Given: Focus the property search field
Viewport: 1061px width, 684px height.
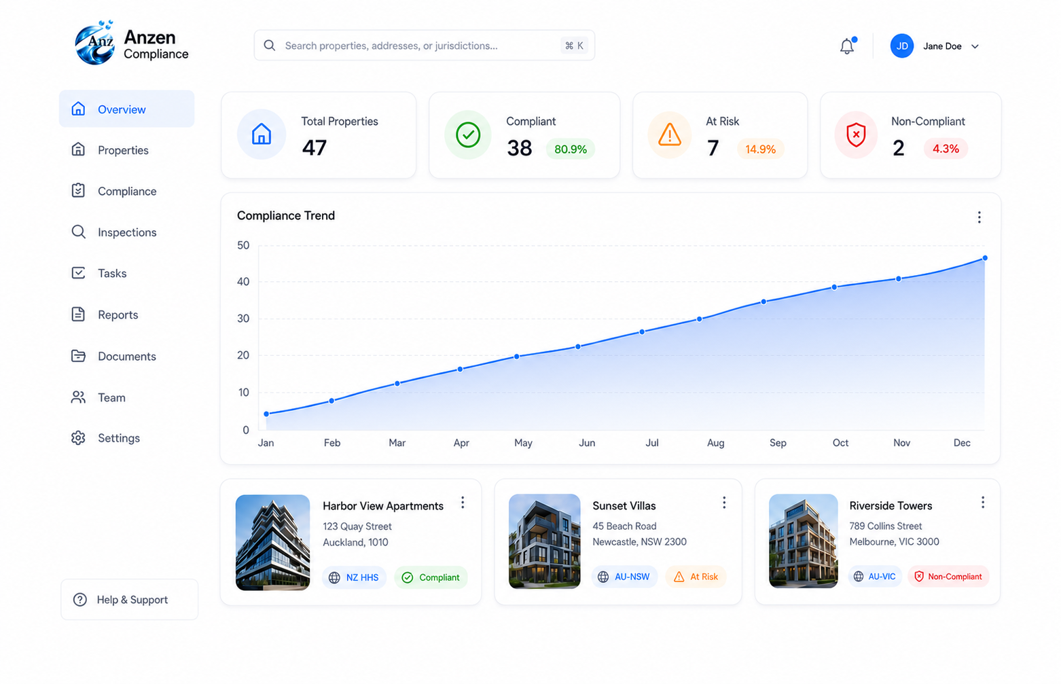Looking at the screenshot, I should point(425,46).
